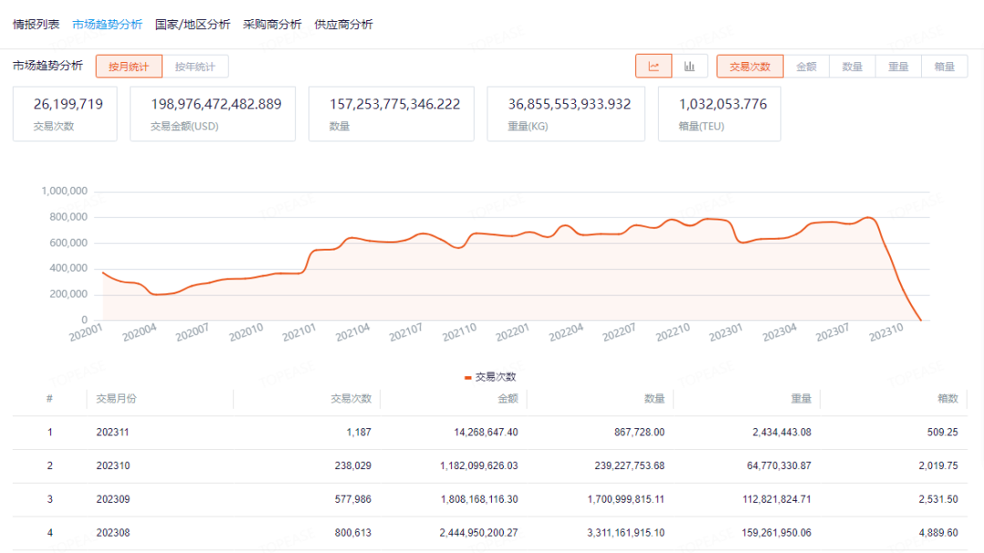The width and height of the screenshot is (984, 553).
Task: Select the 数量 metric button
Action: [x=852, y=67]
